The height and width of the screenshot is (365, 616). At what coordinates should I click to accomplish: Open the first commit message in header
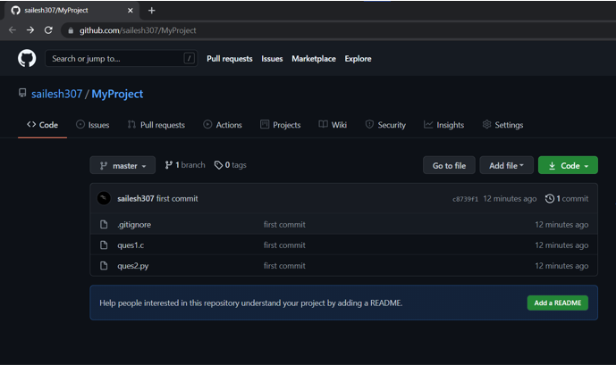point(177,198)
